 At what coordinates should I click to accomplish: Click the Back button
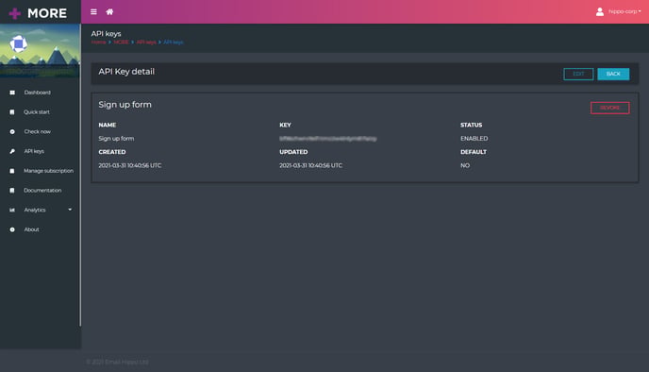click(613, 74)
